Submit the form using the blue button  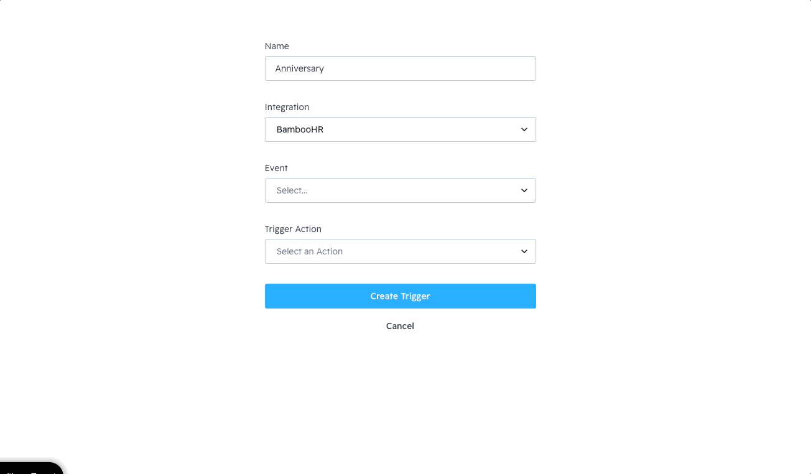(400, 296)
